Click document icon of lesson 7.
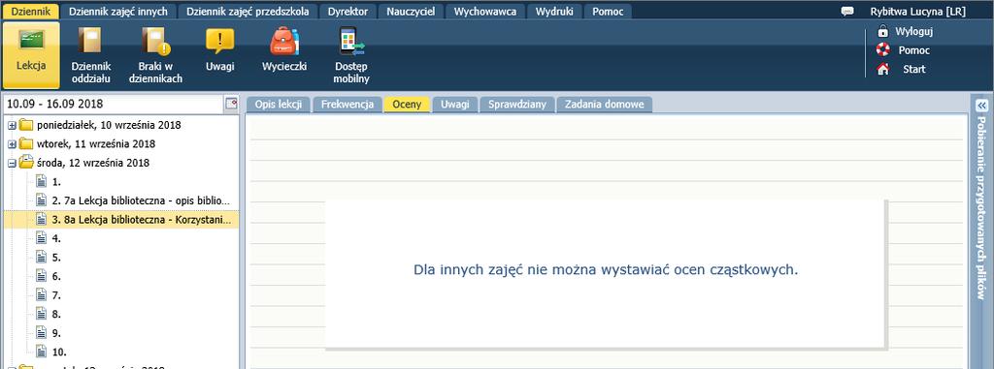This screenshot has height=369, width=994. click(x=41, y=295)
